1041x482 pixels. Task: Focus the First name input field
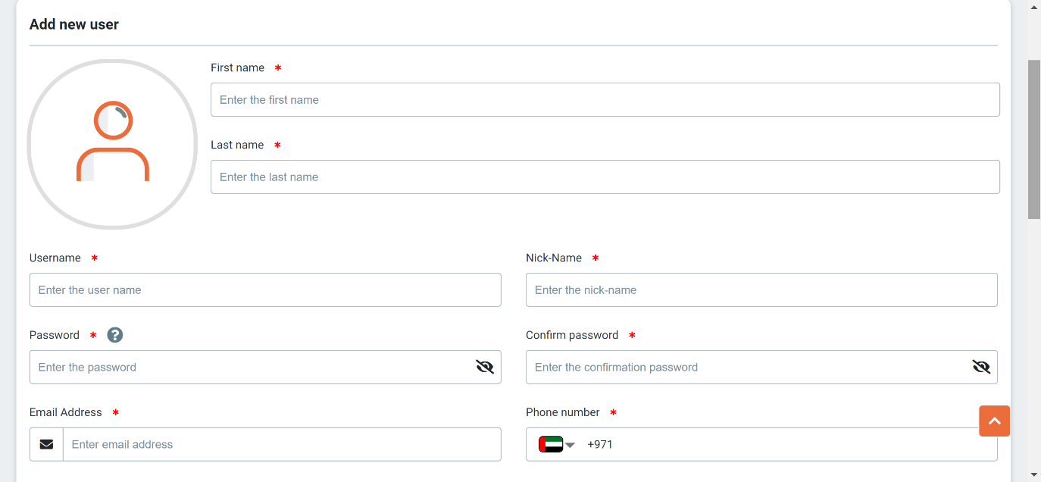point(605,99)
